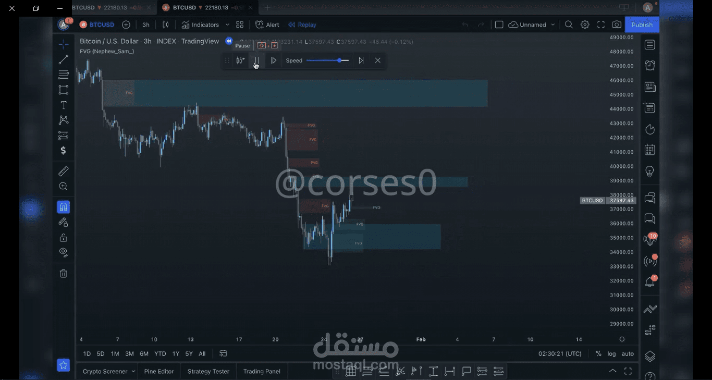
Task: Toggle auto scale on price axis
Action: click(628, 353)
